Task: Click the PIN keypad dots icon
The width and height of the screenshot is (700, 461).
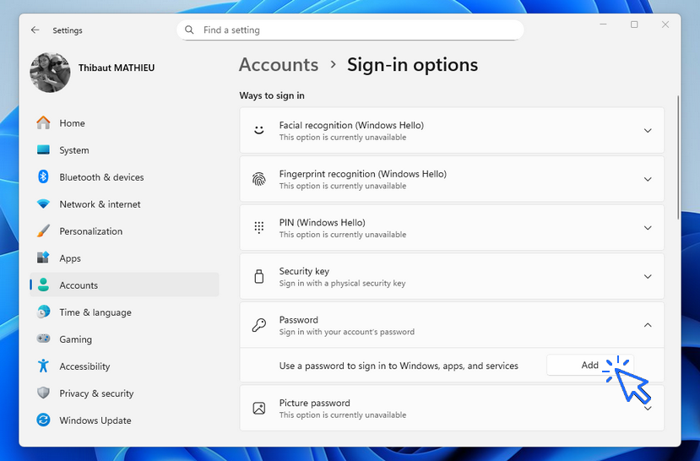Action: [x=259, y=228]
